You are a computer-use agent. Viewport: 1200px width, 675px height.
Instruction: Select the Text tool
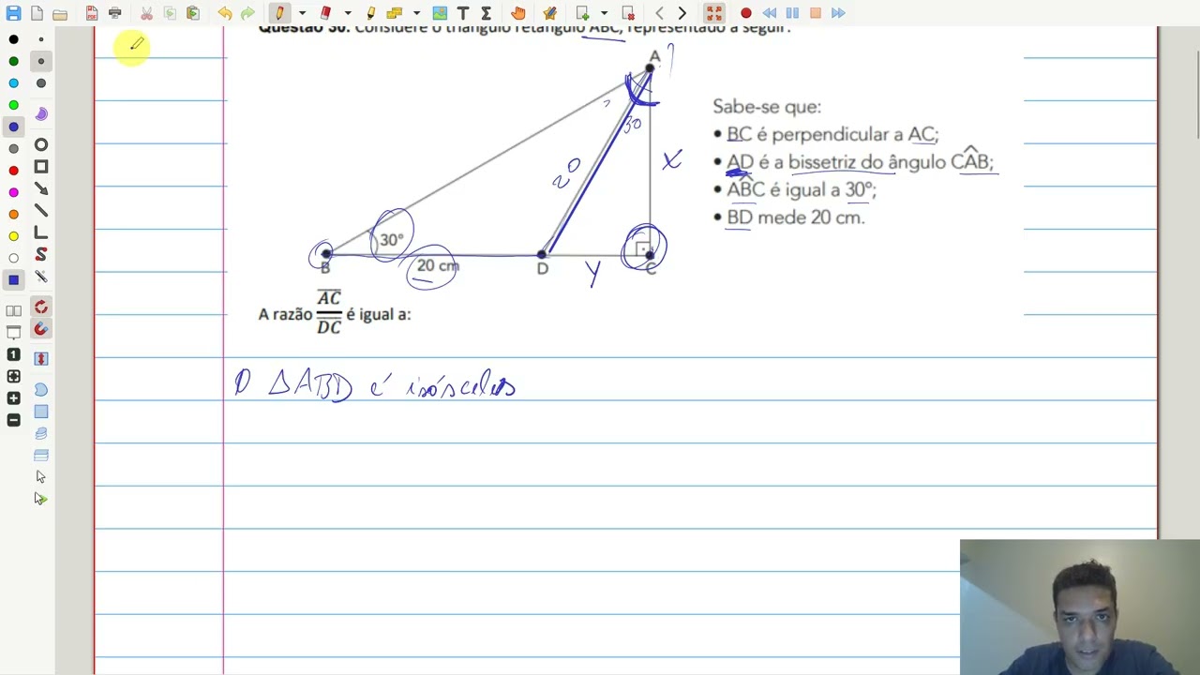463,13
